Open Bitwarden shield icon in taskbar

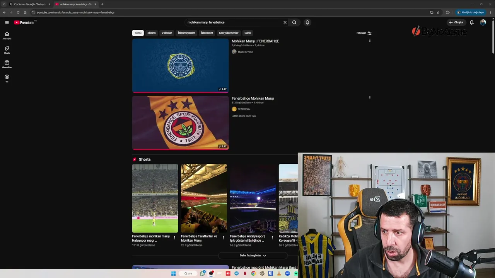(x=270, y=273)
